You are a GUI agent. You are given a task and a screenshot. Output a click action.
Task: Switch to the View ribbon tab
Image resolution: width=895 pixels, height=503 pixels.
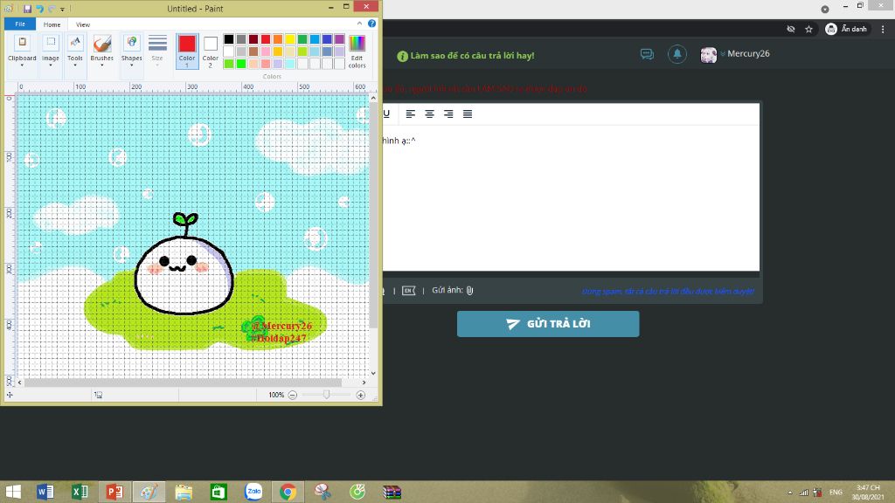(83, 24)
